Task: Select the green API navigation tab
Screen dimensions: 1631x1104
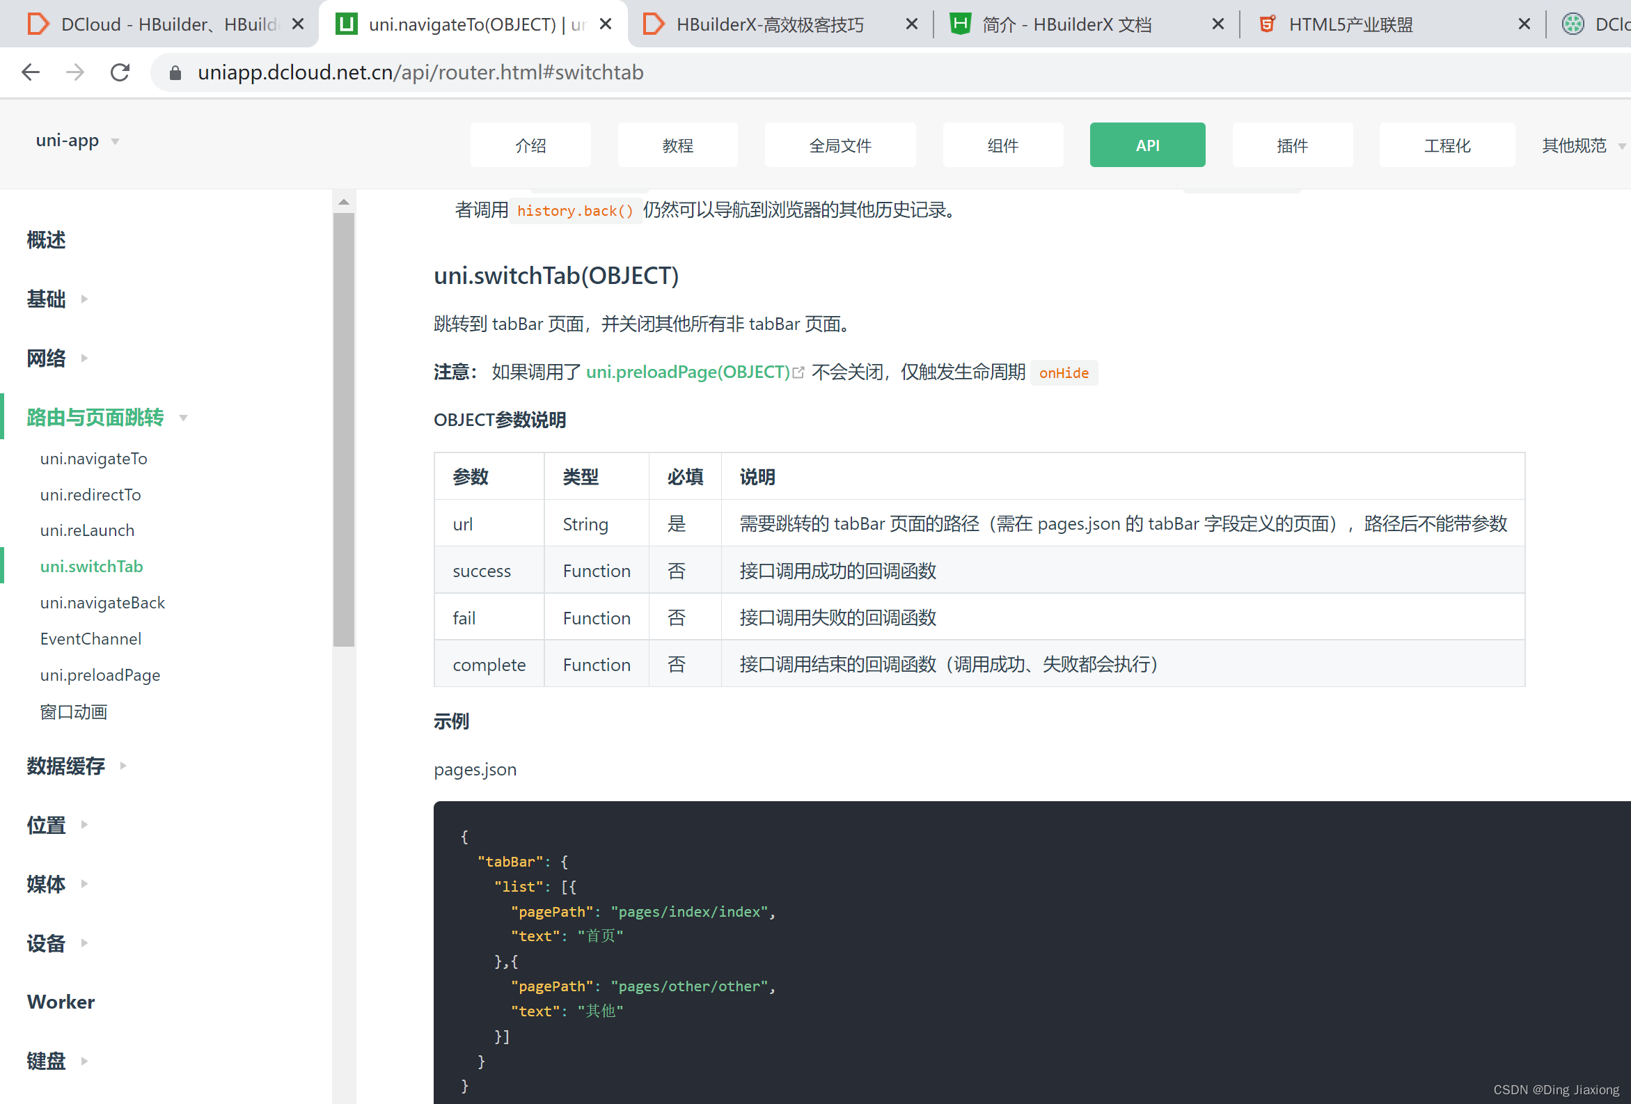Action: (x=1147, y=145)
